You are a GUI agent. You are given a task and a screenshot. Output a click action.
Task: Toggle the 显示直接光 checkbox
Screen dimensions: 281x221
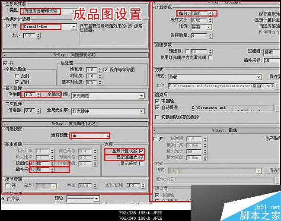[141, 158]
